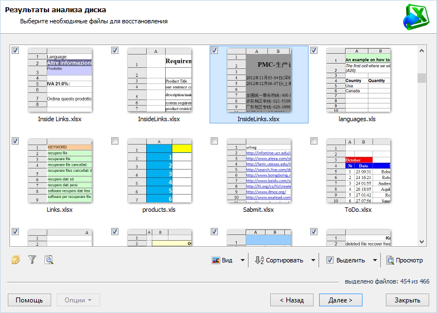Expand the Вид dropdown arrow
Image resolution: width=437 pixels, height=313 pixels.
pos(242,260)
